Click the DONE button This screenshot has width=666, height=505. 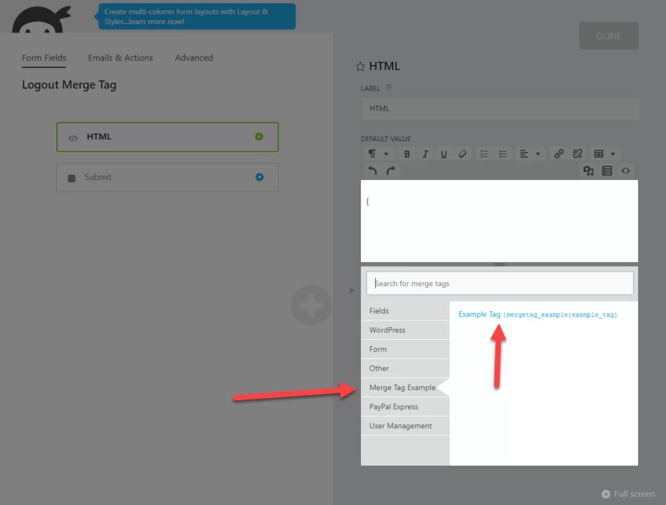tap(609, 36)
